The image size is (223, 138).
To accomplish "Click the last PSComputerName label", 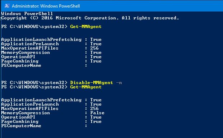I will pyautogui.click(x=21, y=126).
